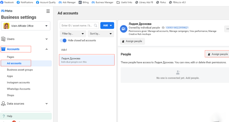229x122 pixels.
Task: Select the Лидия Дронова ad account row
Action: (87, 60)
